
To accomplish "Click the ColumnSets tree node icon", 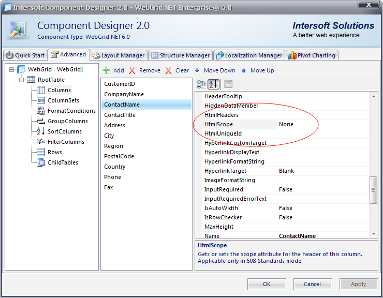I will pyautogui.click(x=41, y=100).
